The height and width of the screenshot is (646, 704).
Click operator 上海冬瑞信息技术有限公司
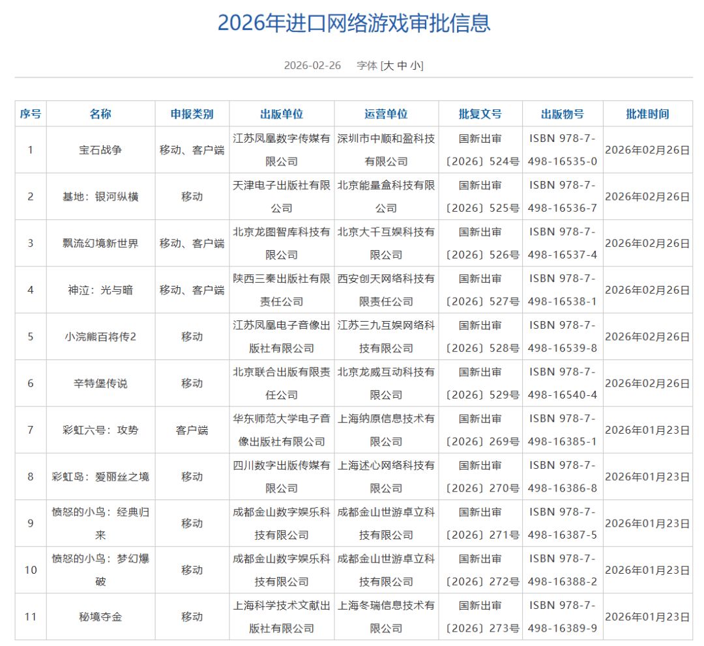(386, 617)
